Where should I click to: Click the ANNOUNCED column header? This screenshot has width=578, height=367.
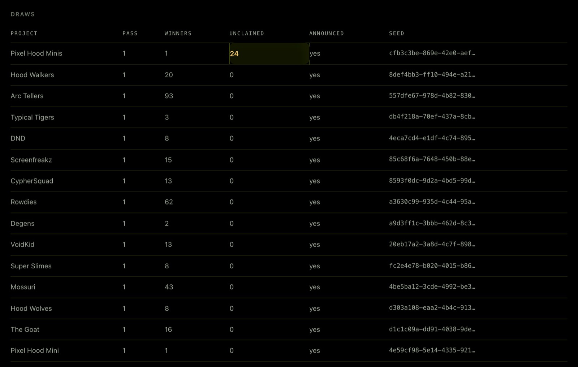(327, 33)
